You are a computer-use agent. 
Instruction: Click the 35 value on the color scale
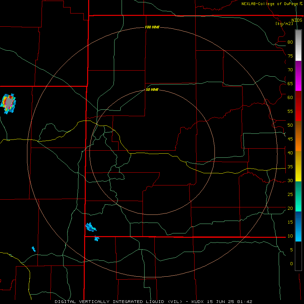click(x=290, y=167)
